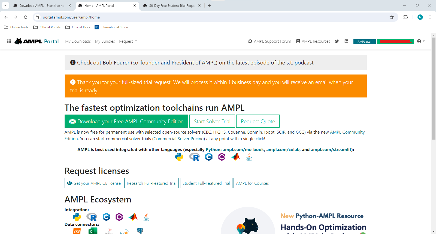Reload the page
The width and height of the screenshot is (436, 234).
pyautogui.click(x=26, y=17)
